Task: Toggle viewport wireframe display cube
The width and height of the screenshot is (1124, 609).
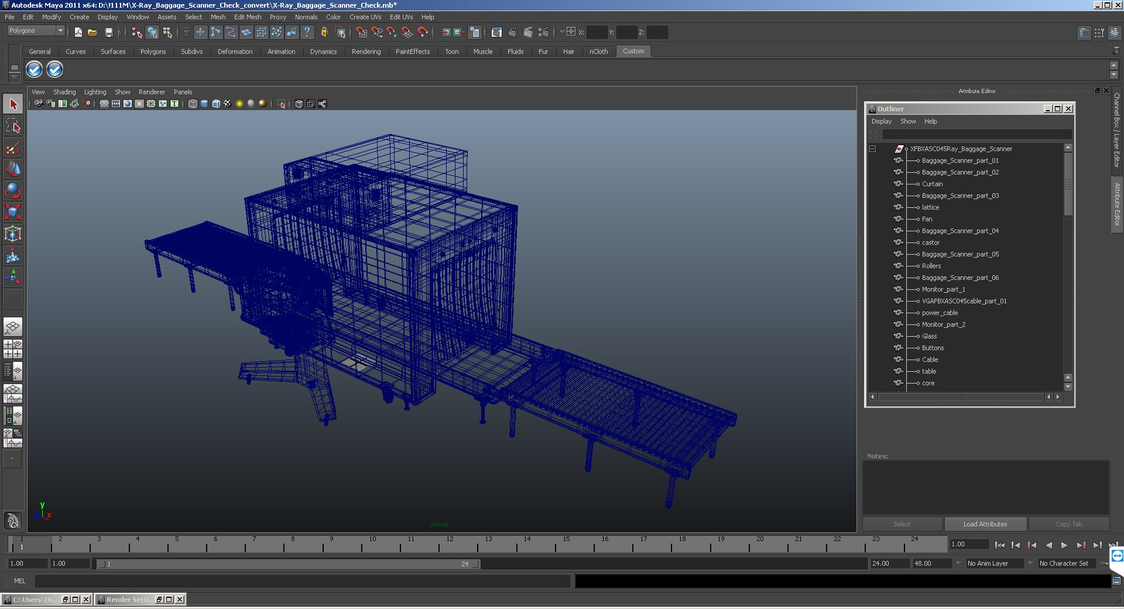Action: coord(193,104)
